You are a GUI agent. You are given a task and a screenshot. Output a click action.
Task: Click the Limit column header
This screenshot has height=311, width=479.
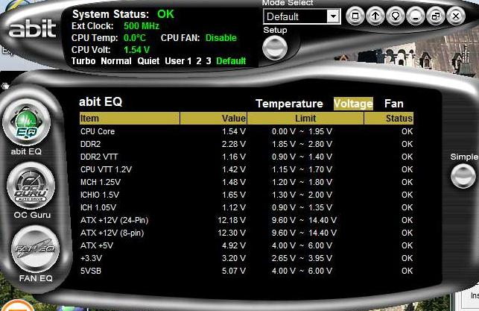pos(305,119)
